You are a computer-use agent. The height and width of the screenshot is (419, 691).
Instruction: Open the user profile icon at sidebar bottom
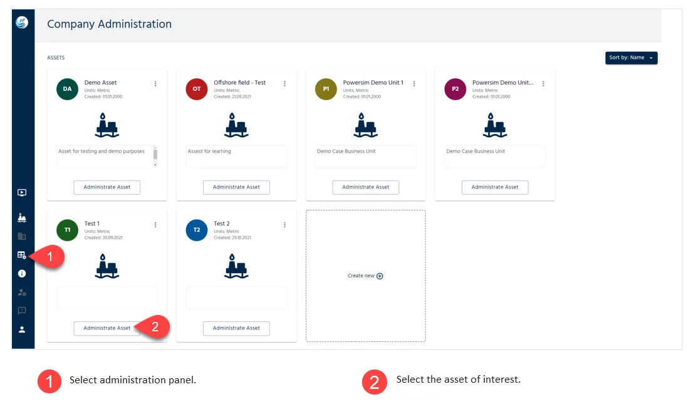[21, 330]
